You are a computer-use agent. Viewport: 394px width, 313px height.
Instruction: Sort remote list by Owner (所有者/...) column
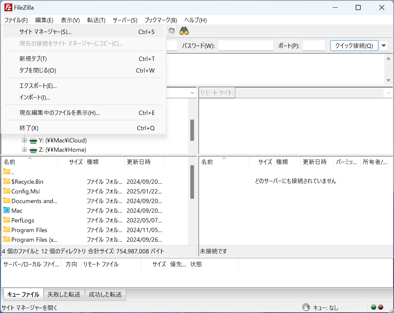tap(374, 162)
